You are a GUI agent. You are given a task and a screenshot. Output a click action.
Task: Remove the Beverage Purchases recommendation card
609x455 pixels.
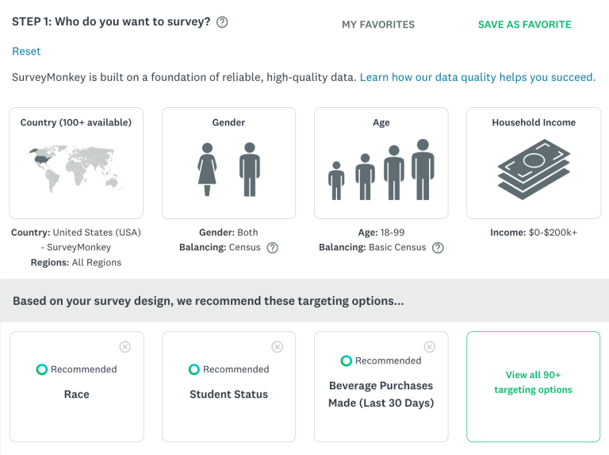(430, 346)
